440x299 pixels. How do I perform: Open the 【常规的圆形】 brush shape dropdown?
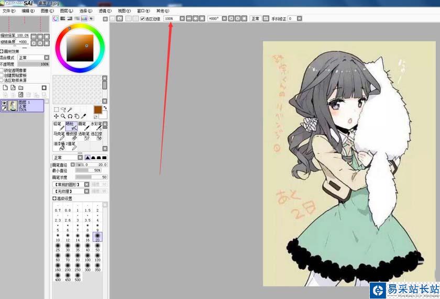pos(87,184)
